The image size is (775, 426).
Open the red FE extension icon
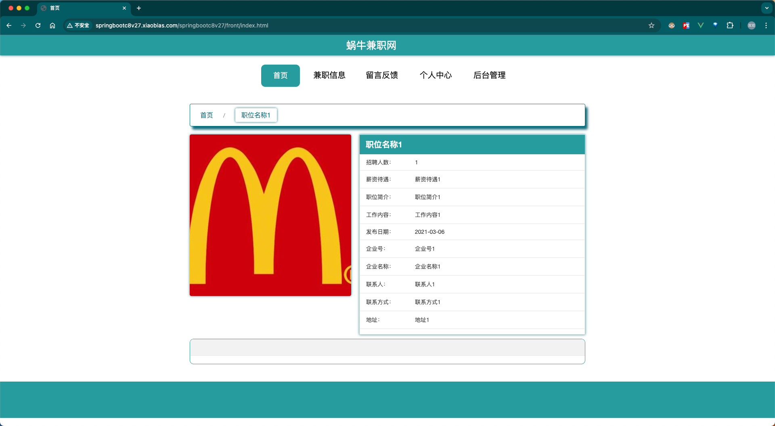tap(686, 25)
